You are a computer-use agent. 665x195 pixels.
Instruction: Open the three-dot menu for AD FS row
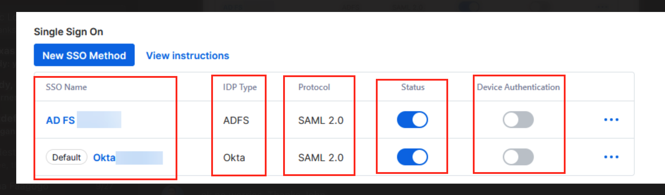(611, 120)
